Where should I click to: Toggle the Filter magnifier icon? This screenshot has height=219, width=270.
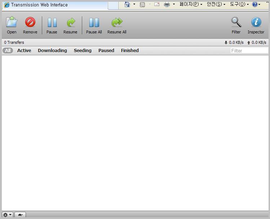click(x=236, y=22)
